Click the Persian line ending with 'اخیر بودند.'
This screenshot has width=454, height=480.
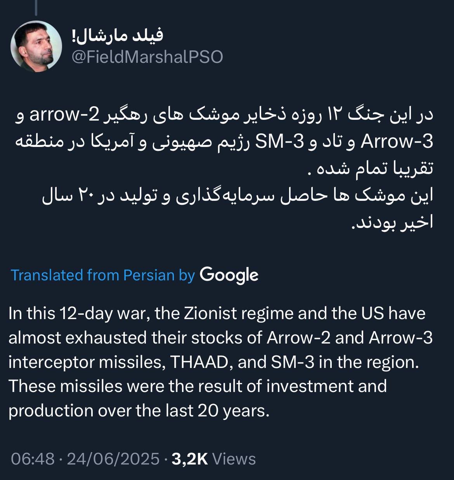pos(392,224)
